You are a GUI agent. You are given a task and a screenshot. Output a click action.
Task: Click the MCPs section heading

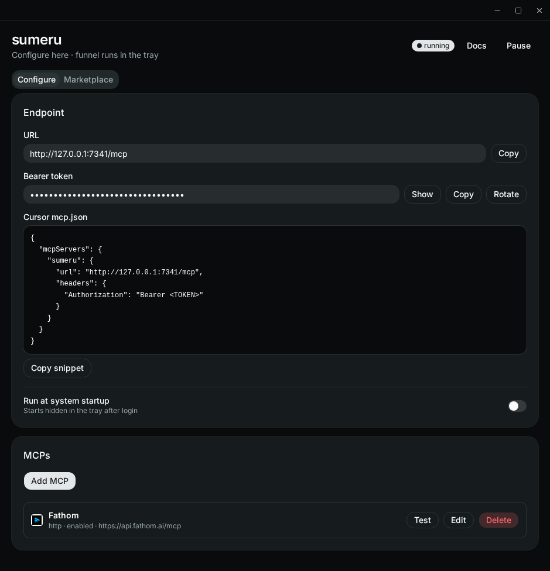coord(37,455)
